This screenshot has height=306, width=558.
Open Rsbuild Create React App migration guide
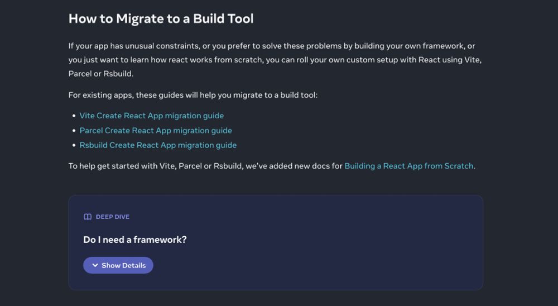pos(158,145)
